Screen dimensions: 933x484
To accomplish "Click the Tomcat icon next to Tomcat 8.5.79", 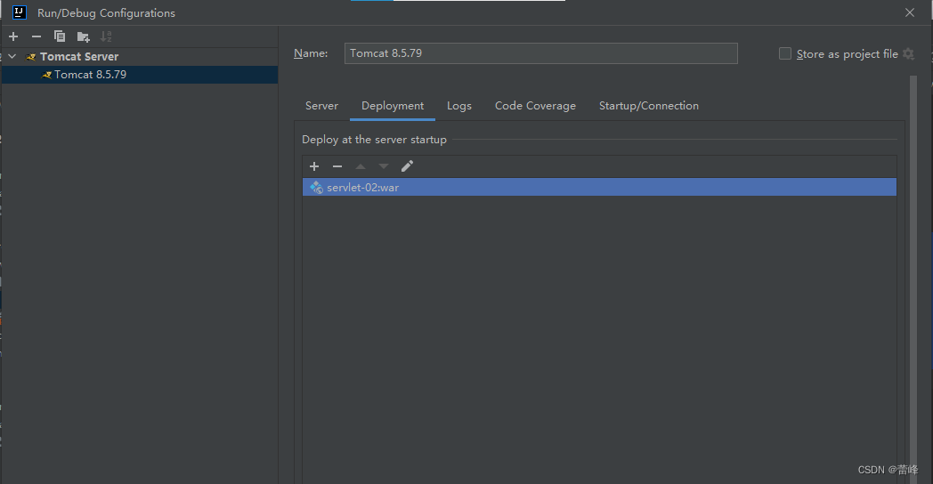I will 46,75.
